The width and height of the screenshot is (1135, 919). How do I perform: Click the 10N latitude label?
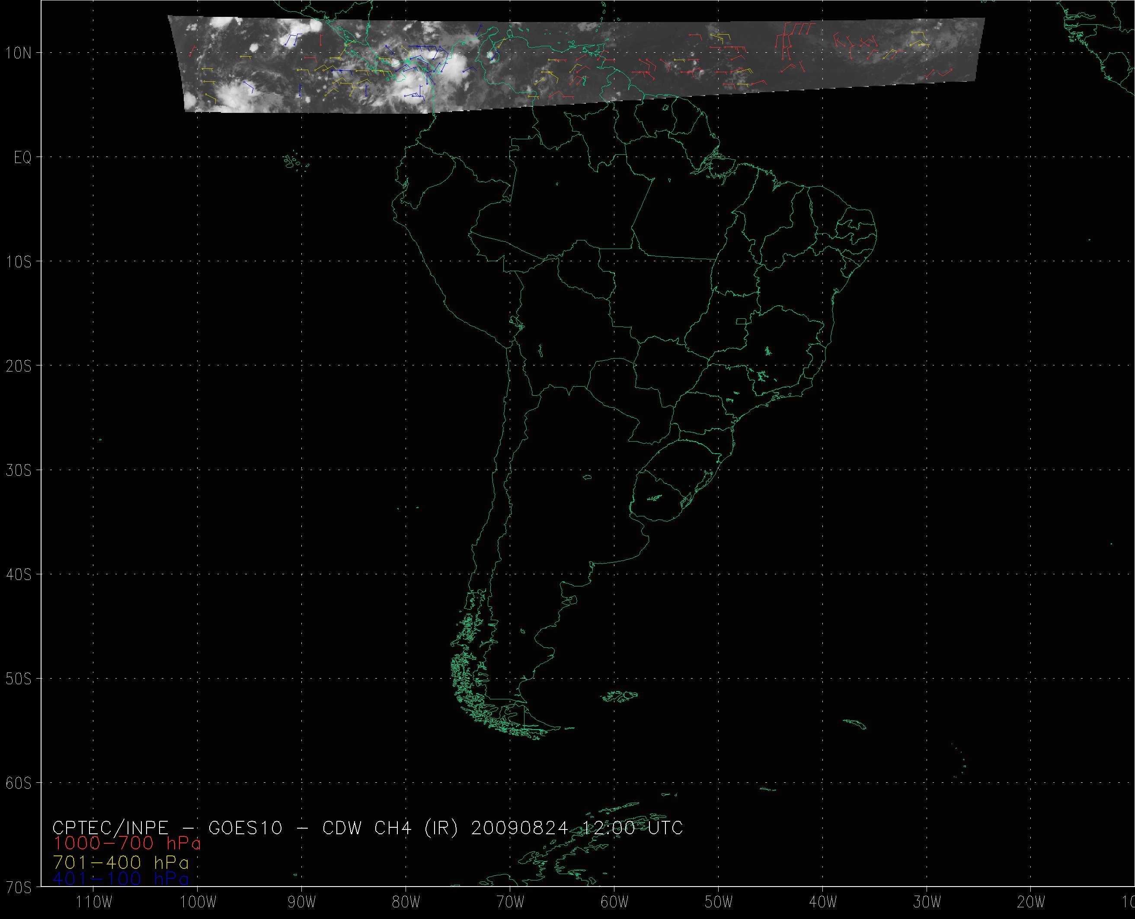(19, 53)
